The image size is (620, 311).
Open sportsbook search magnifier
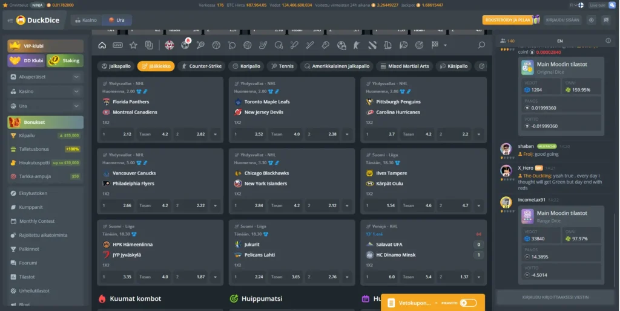tap(481, 45)
